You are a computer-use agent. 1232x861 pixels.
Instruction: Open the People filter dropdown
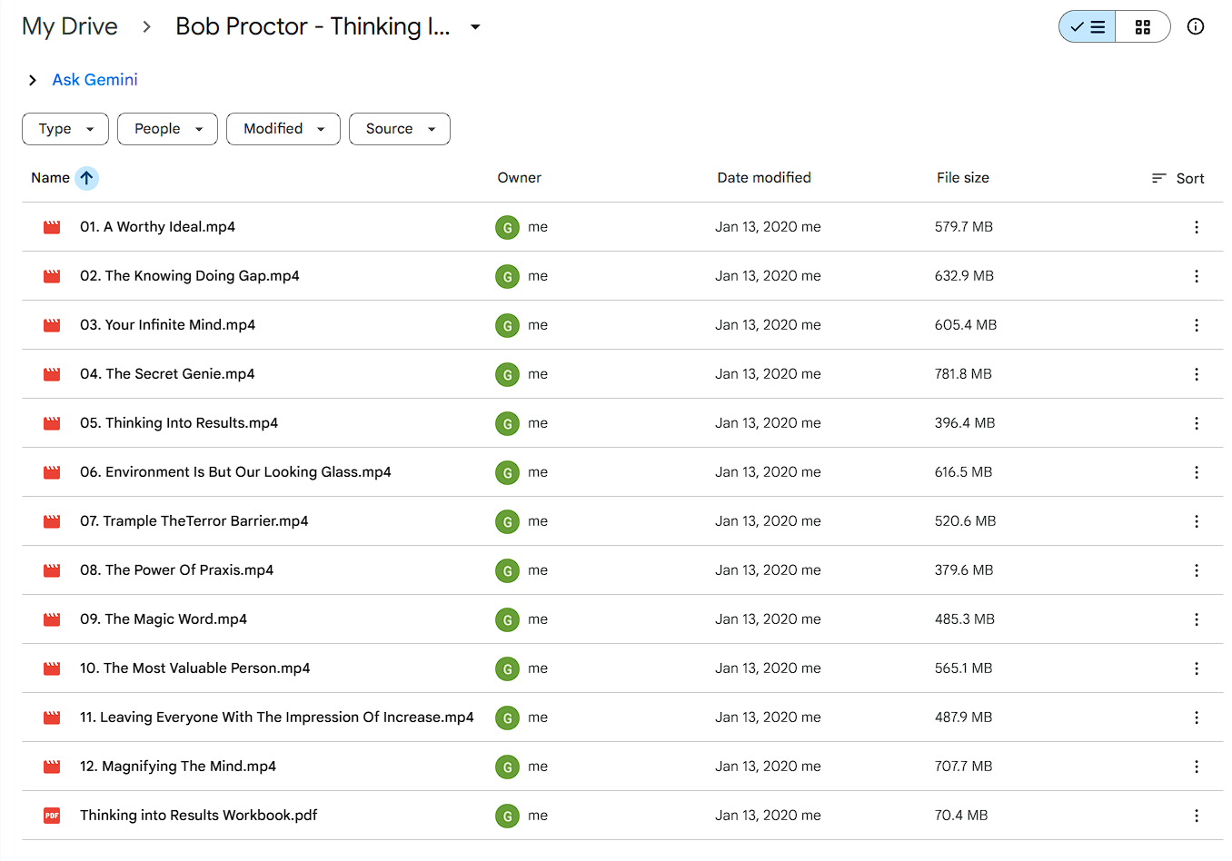[x=167, y=129]
